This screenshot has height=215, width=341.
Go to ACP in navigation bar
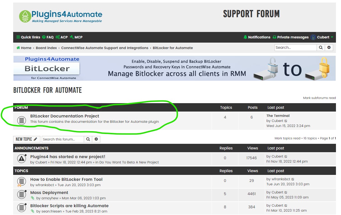(62, 37)
